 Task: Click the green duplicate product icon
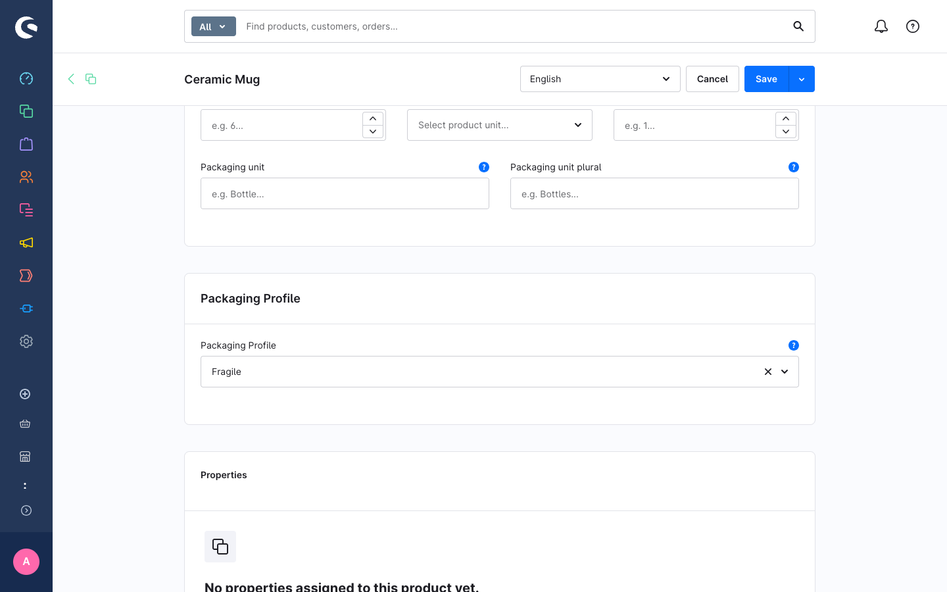pyautogui.click(x=91, y=79)
